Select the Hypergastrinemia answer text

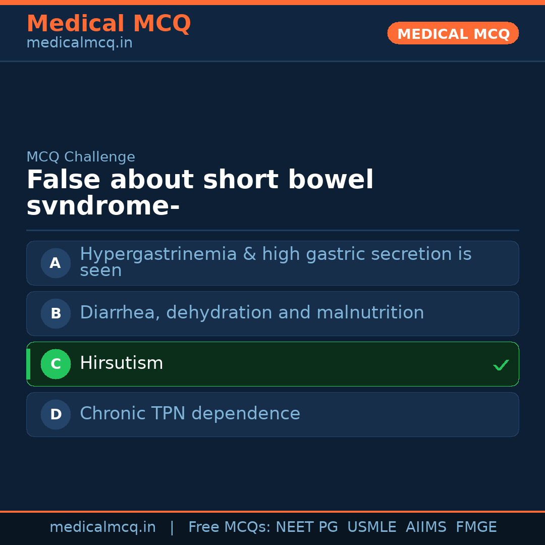click(x=275, y=262)
